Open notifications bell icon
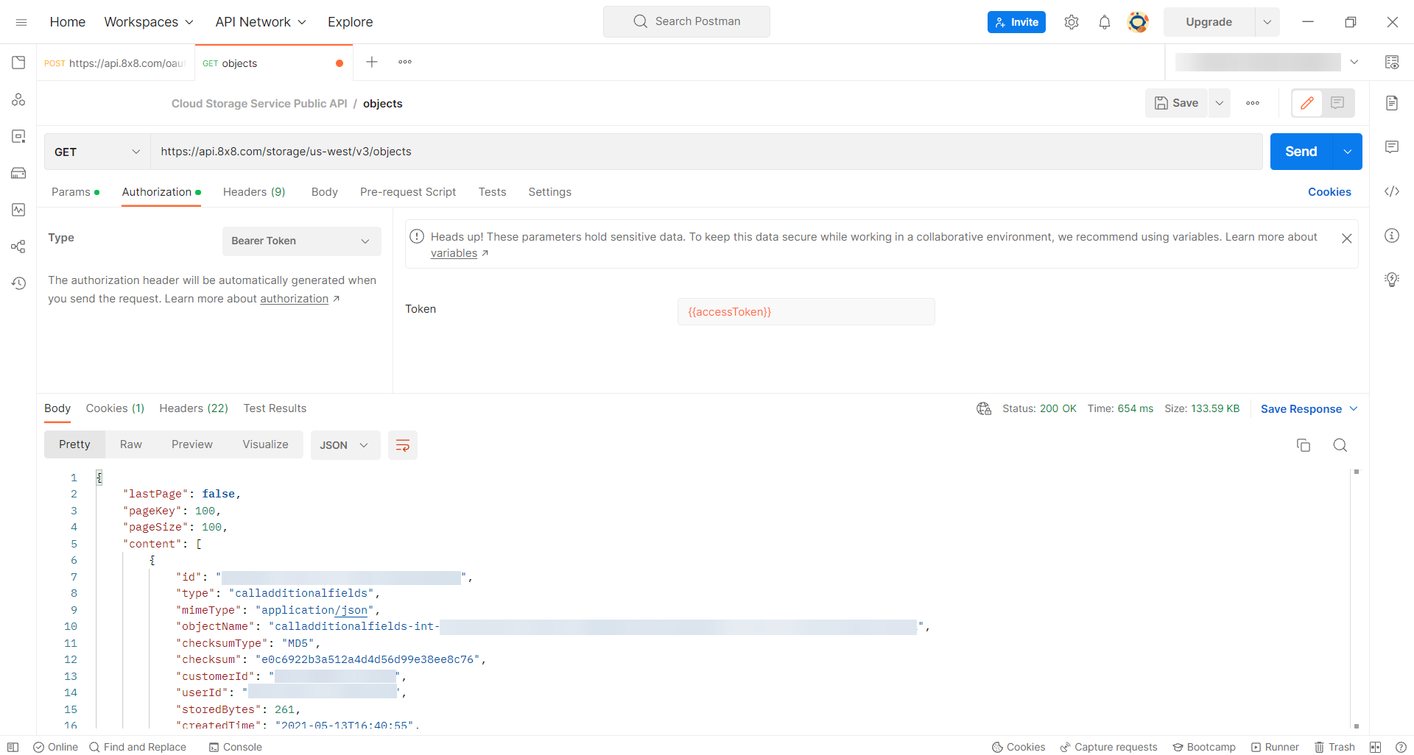Screen dimensions: 1414x755 tap(1105, 22)
